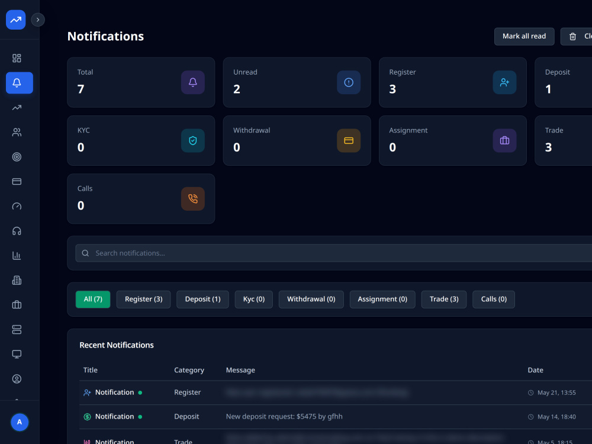Image resolution: width=592 pixels, height=444 pixels.
Task: Expand the sidebar with chevron button
Action: pyautogui.click(x=38, y=20)
